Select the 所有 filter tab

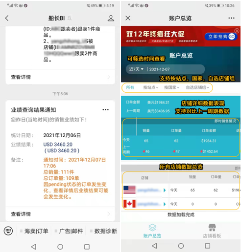point(130,87)
